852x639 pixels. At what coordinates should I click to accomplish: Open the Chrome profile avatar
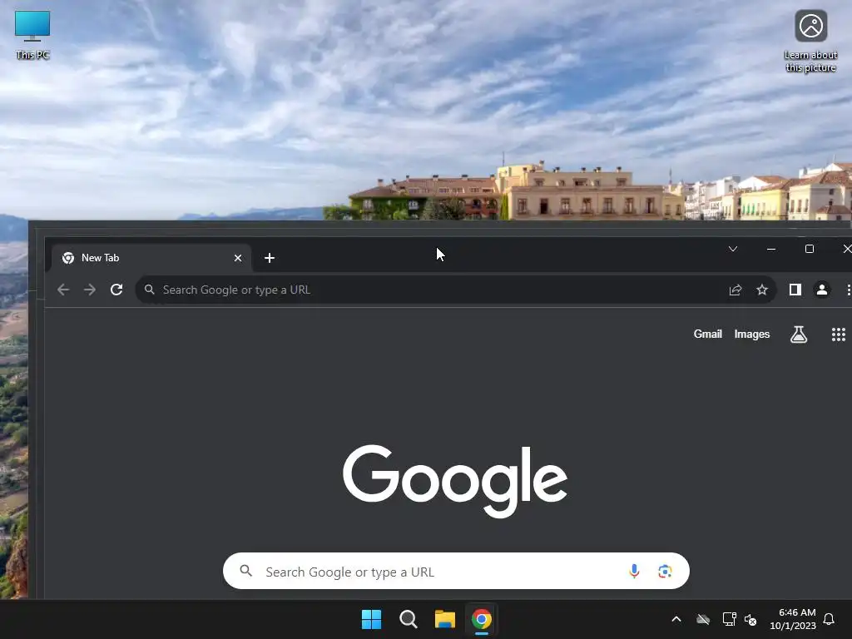822,290
